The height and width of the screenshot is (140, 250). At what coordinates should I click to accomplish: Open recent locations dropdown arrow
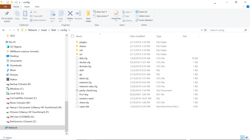click(x=14, y=30)
